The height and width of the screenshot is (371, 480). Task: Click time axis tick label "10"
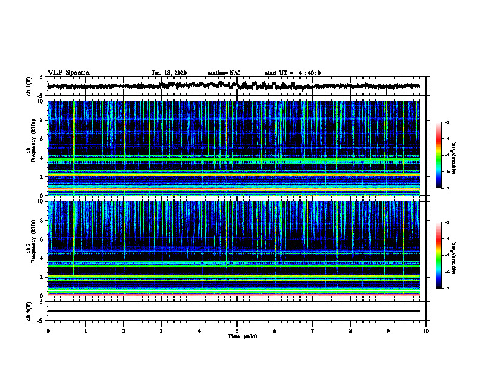(x=426, y=331)
